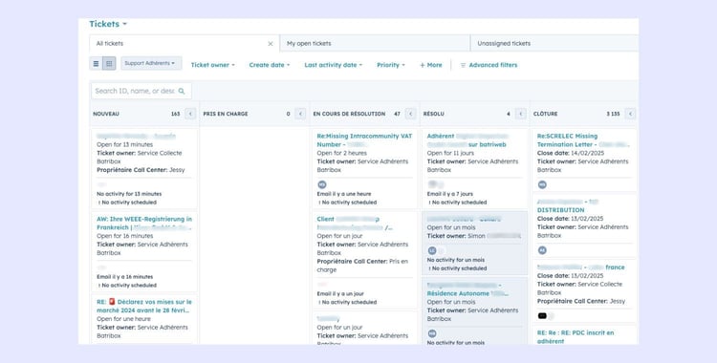Click avatar on Résidence Autonome card

pos(432,333)
